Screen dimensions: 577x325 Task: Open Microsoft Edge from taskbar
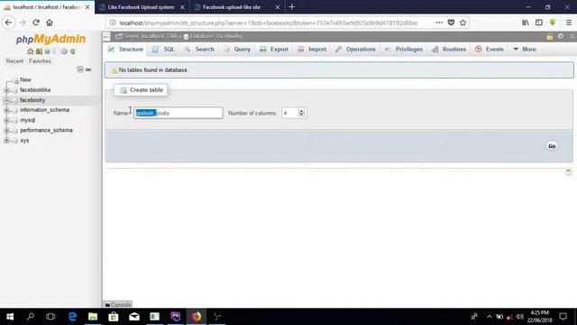tap(72, 317)
